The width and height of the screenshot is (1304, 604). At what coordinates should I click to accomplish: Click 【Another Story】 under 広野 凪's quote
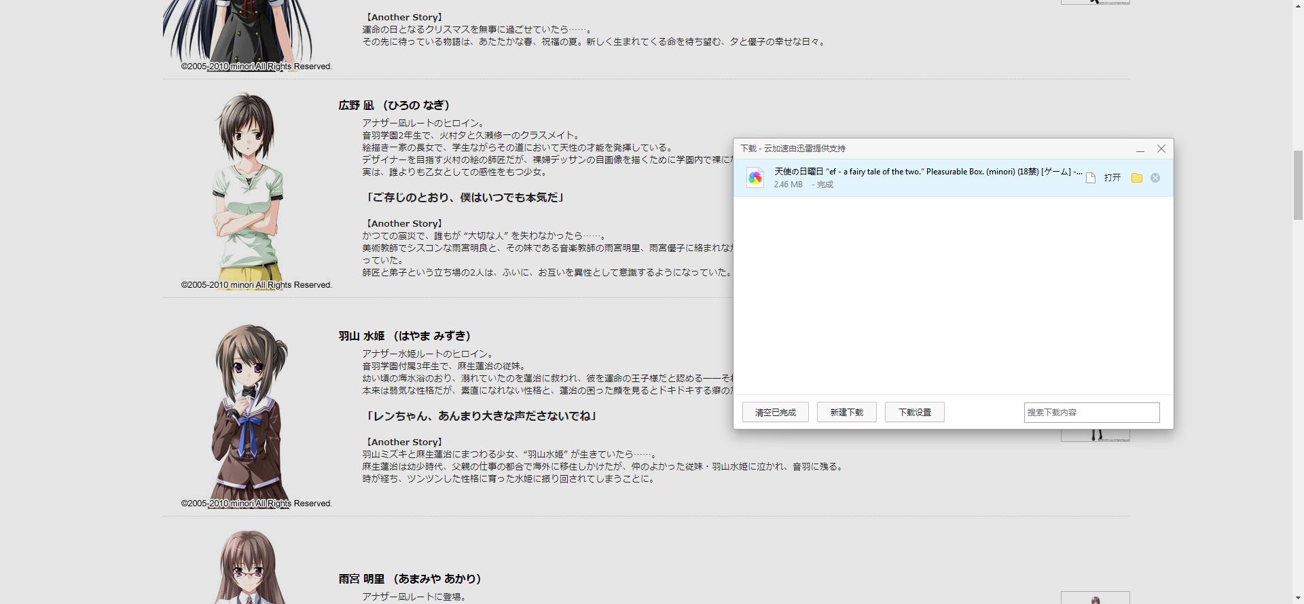(403, 223)
